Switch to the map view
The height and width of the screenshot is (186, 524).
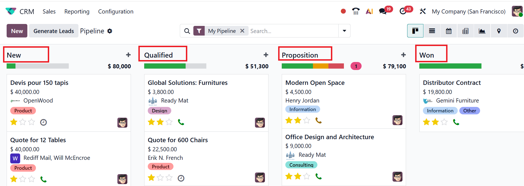tap(499, 31)
